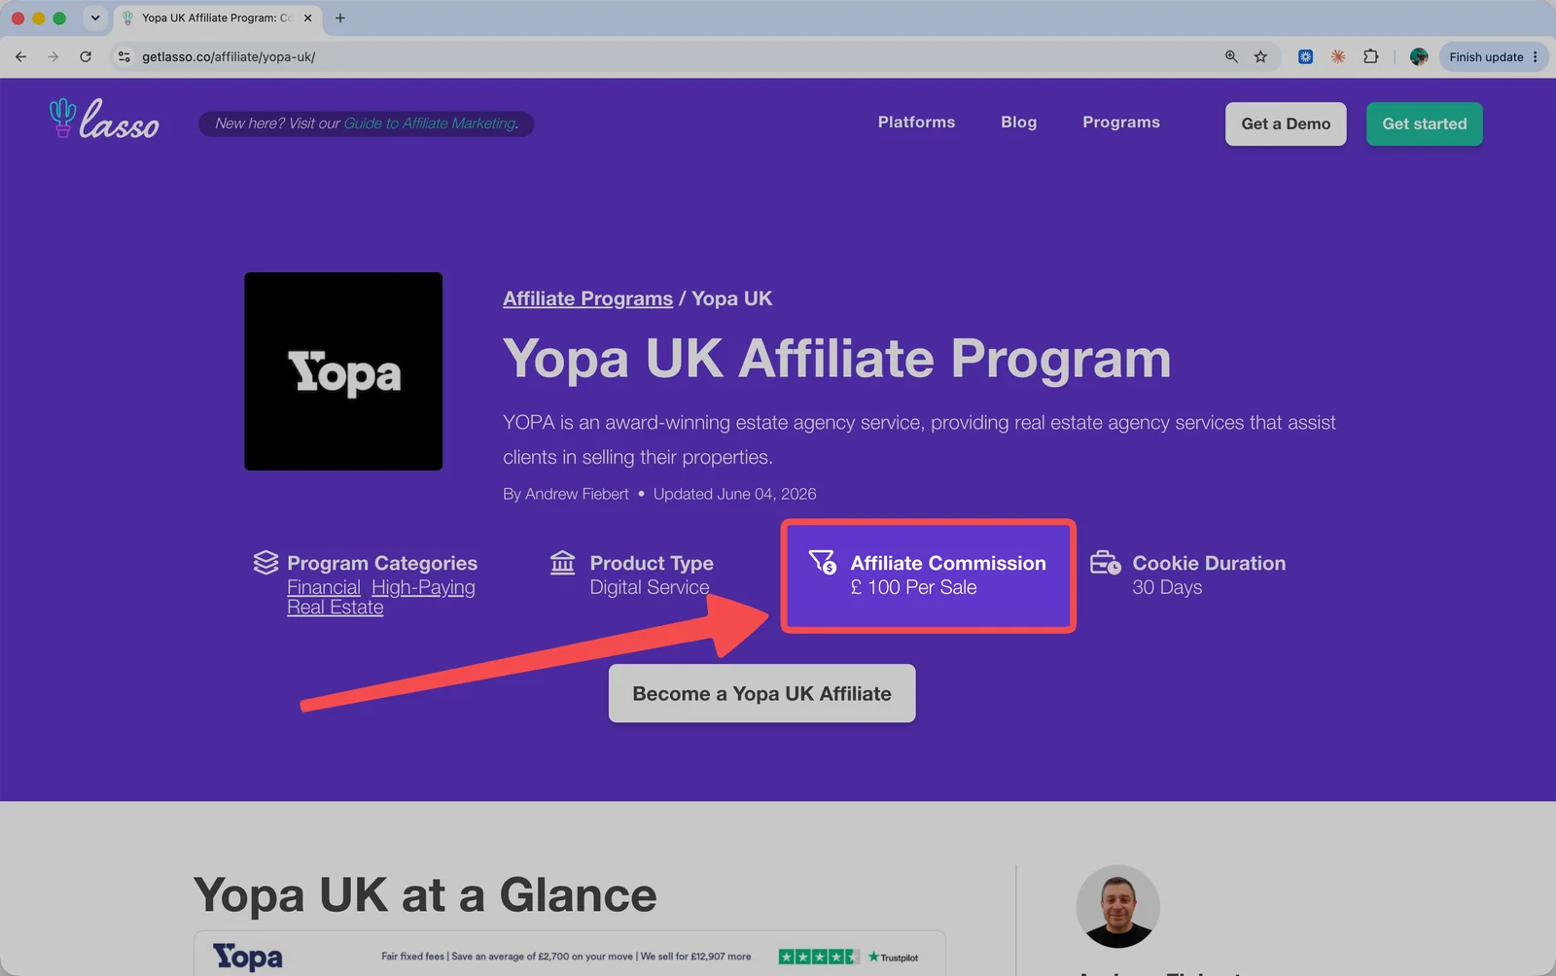1556x976 pixels.
Task: Click 'By Andrew Fiebert' author text
Action: (565, 494)
